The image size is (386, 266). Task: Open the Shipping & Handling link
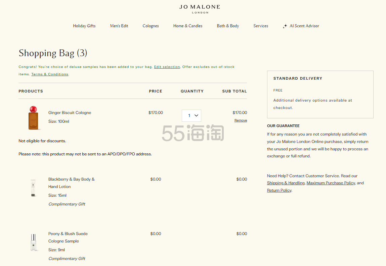(286, 183)
